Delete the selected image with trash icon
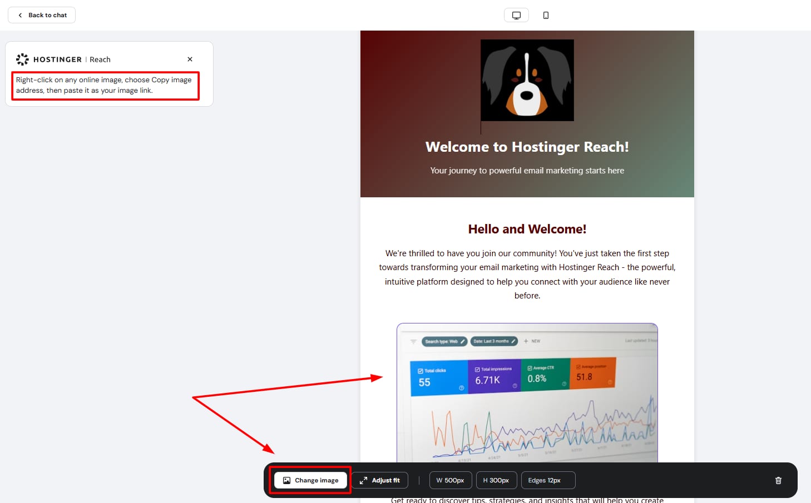The height and width of the screenshot is (503, 811). pos(778,480)
